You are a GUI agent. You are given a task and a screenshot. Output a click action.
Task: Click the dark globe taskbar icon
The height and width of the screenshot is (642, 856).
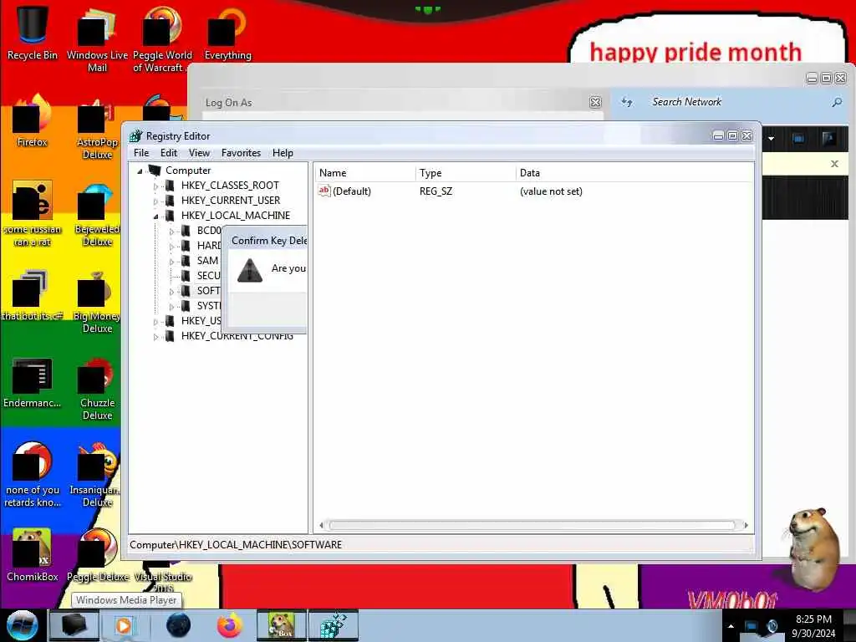pyautogui.click(x=178, y=625)
